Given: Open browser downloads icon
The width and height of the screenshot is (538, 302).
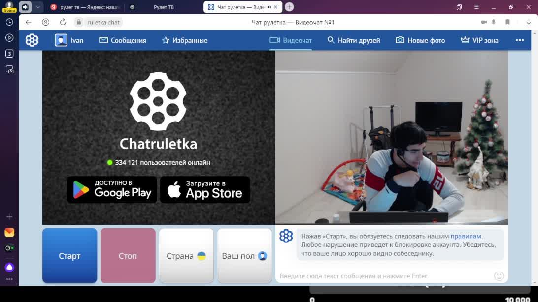Looking at the screenshot, I should pos(529,22).
